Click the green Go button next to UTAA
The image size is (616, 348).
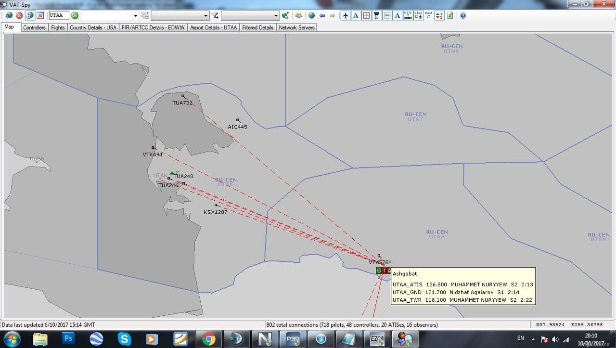click(x=75, y=15)
